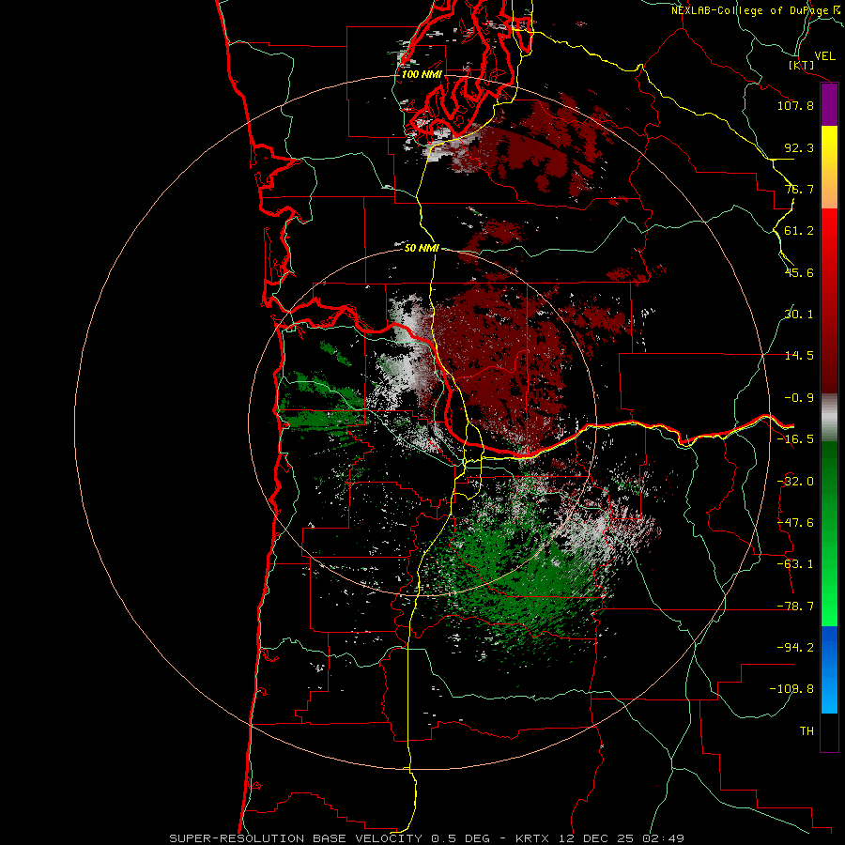Click the -63.1 scale value
The image size is (845, 845).
point(795,564)
